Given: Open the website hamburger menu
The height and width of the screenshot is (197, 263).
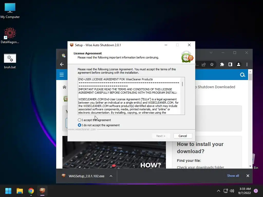Looking at the screenshot, I should (62, 75).
